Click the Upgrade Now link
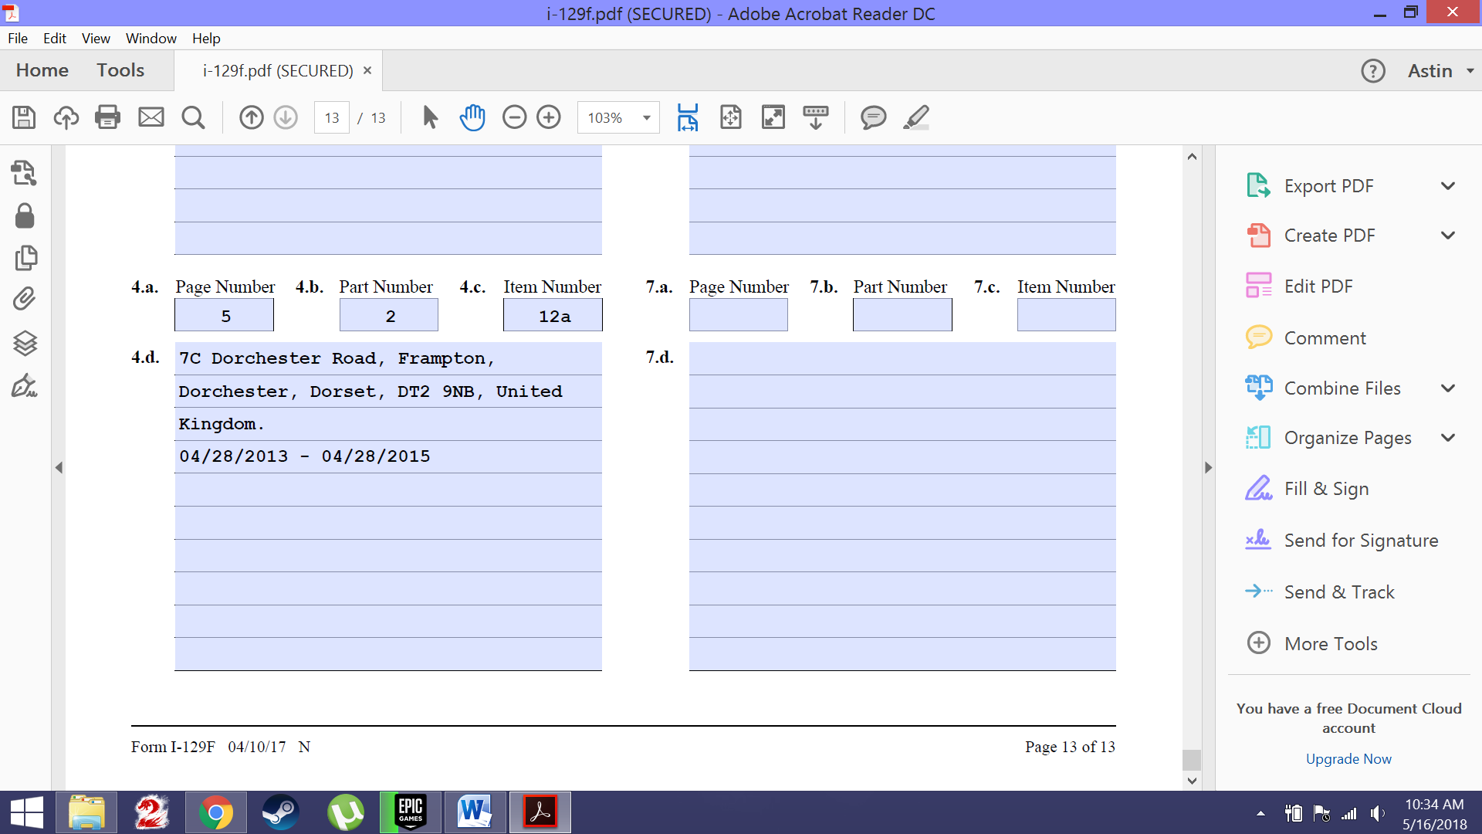The height and width of the screenshot is (834, 1482). pos(1348,758)
